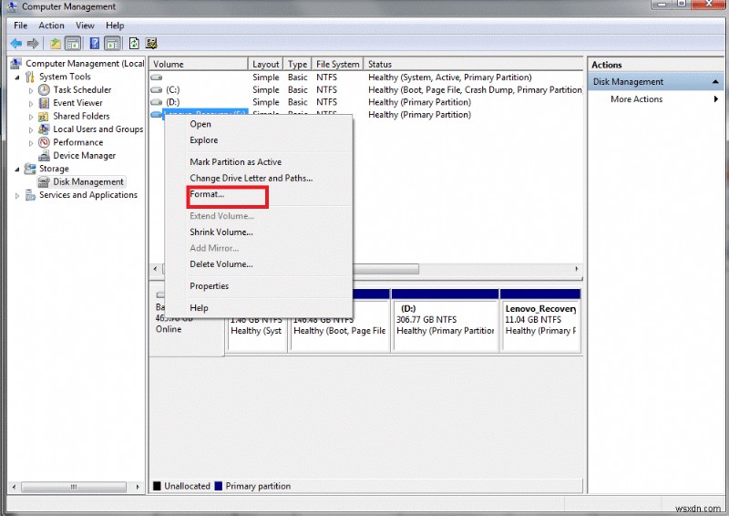
Task: Click Delete Volume... context menu entry
Action: pyautogui.click(x=221, y=264)
